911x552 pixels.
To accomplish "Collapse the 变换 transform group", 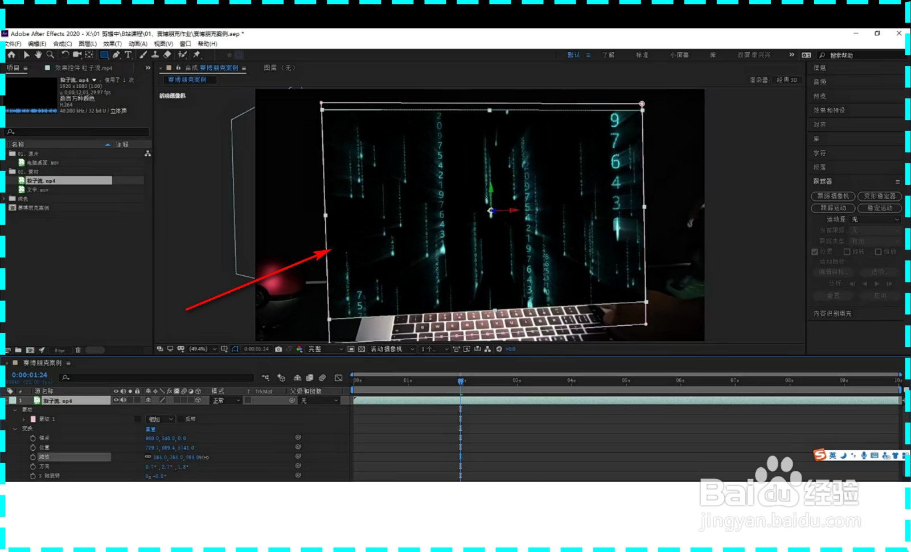I will click(15, 429).
